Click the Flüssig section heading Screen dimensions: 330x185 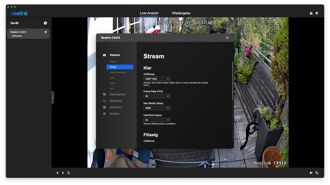(150, 135)
